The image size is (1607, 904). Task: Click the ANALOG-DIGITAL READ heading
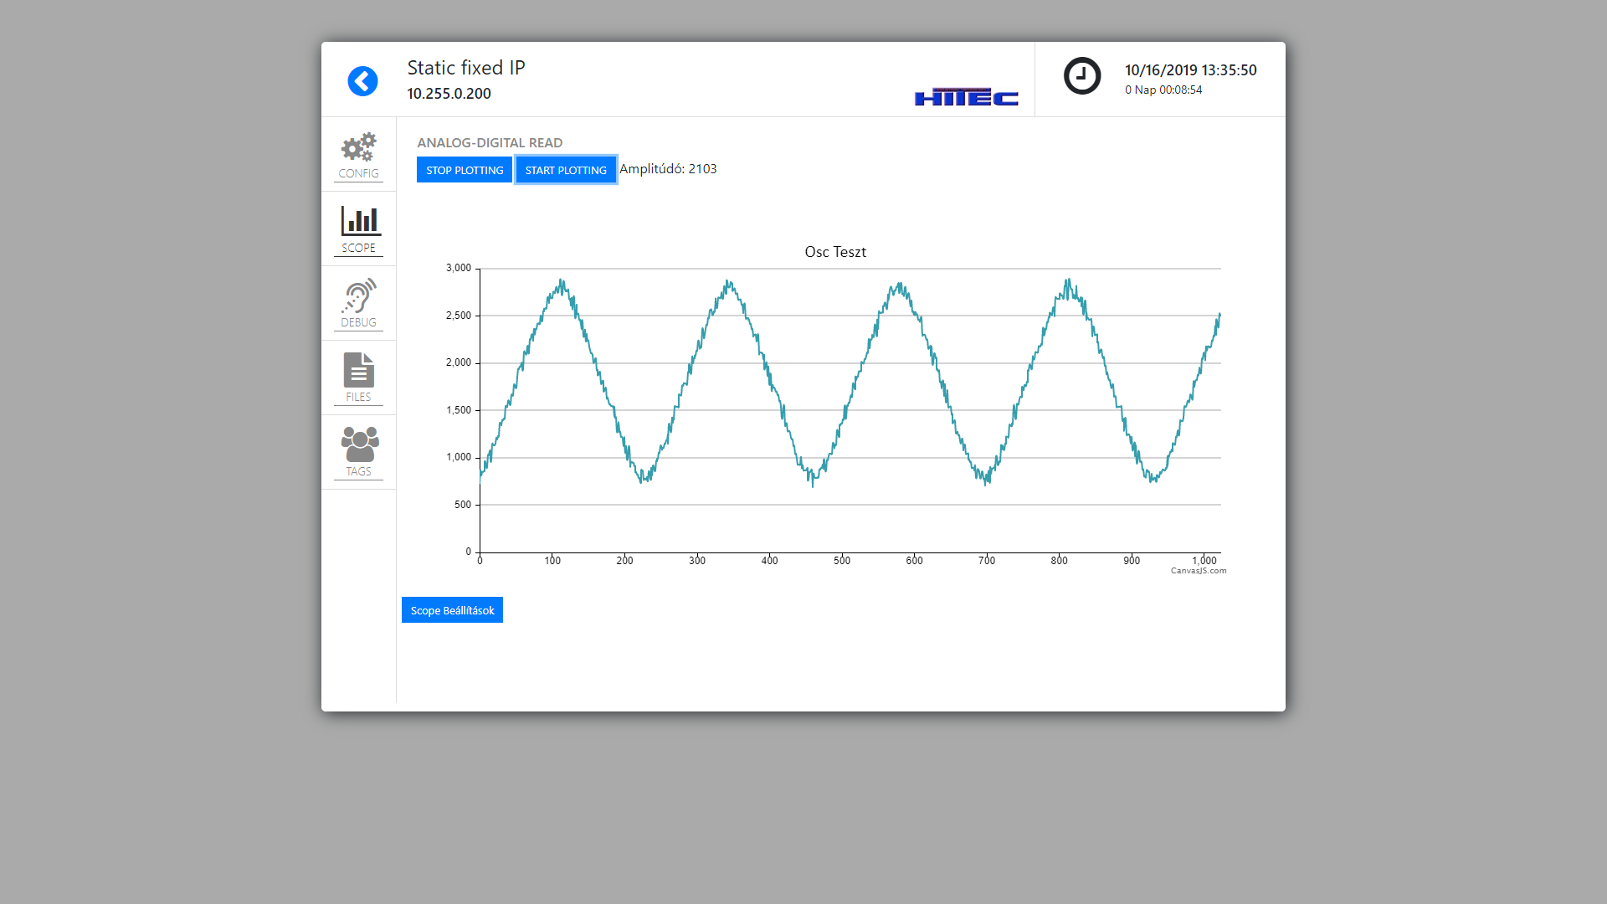click(490, 143)
